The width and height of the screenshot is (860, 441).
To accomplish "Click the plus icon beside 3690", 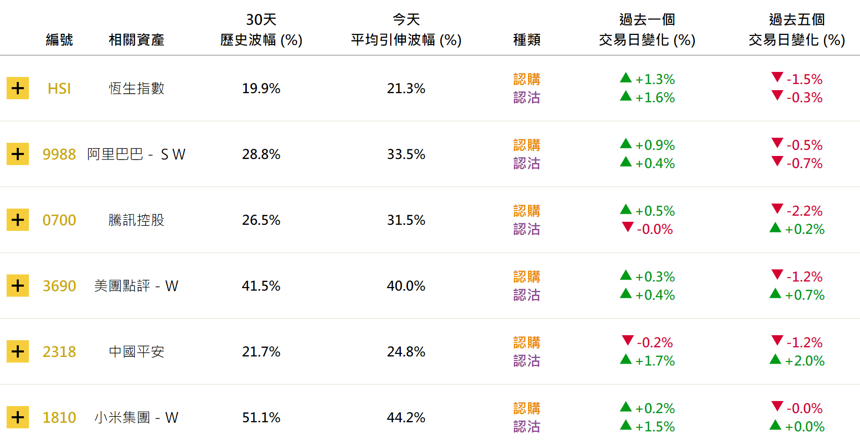I will point(18,286).
